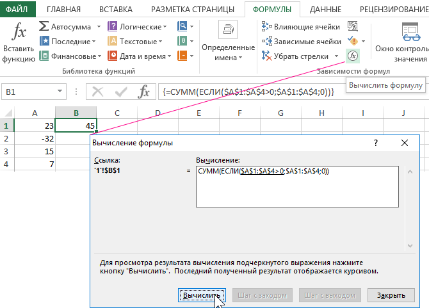429x308 pixels.
Task: Switch to the ДАННЫЕ tab
Action: pos(325,10)
